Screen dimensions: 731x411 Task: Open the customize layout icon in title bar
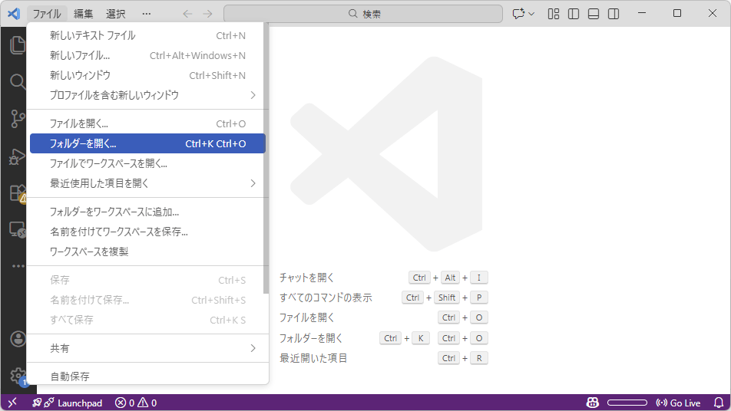tap(554, 14)
